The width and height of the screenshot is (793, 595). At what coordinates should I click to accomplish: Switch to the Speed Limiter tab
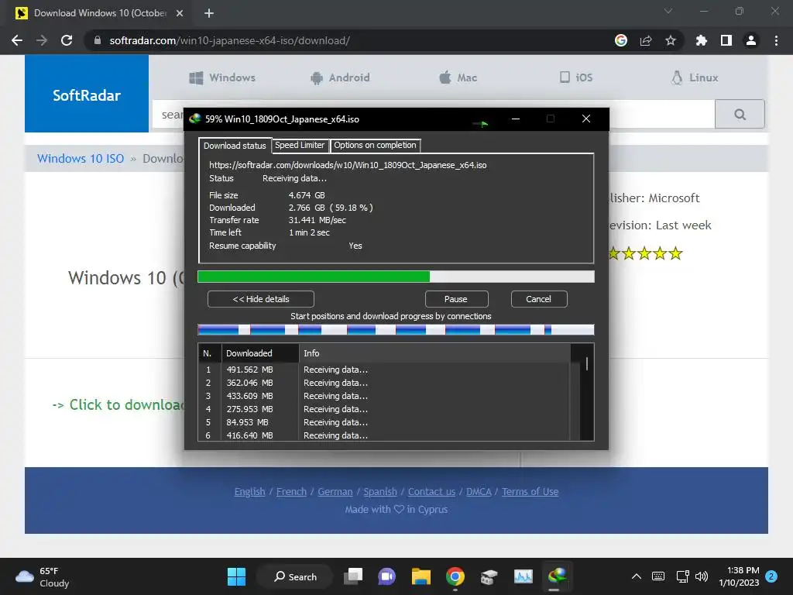300,145
